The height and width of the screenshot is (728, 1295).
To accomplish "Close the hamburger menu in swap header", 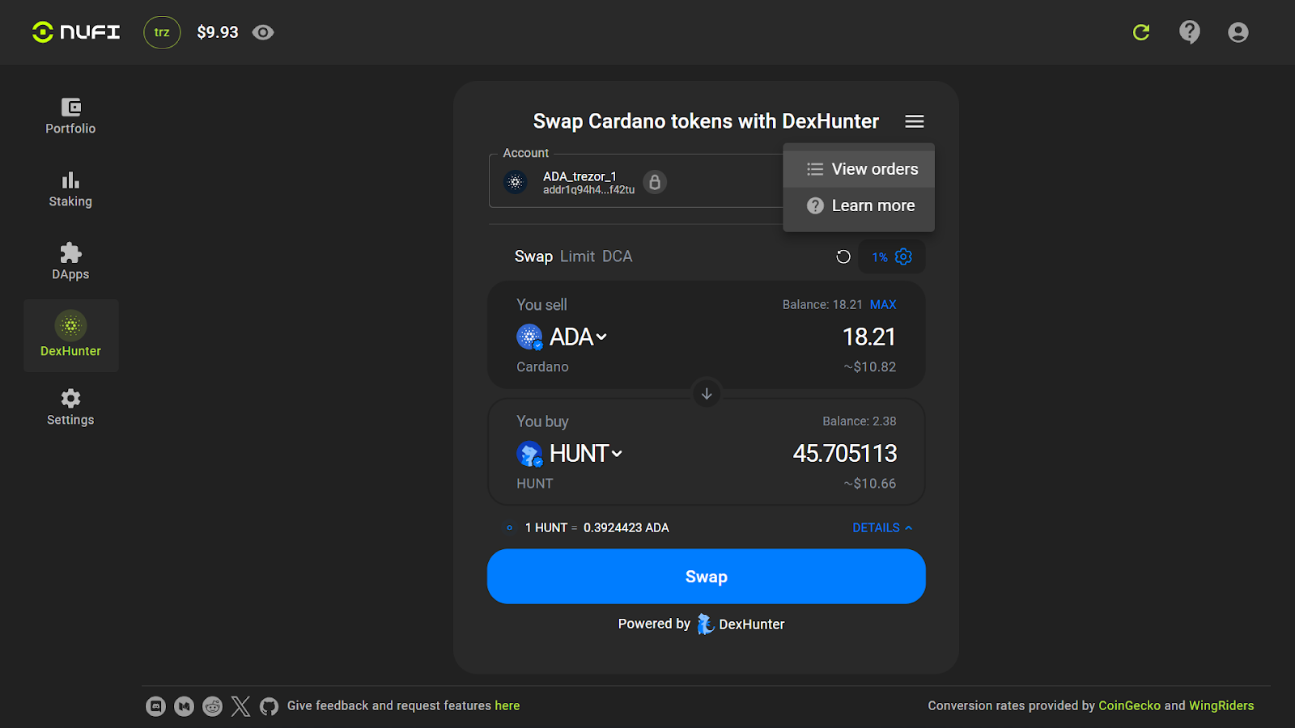I will pyautogui.click(x=915, y=121).
